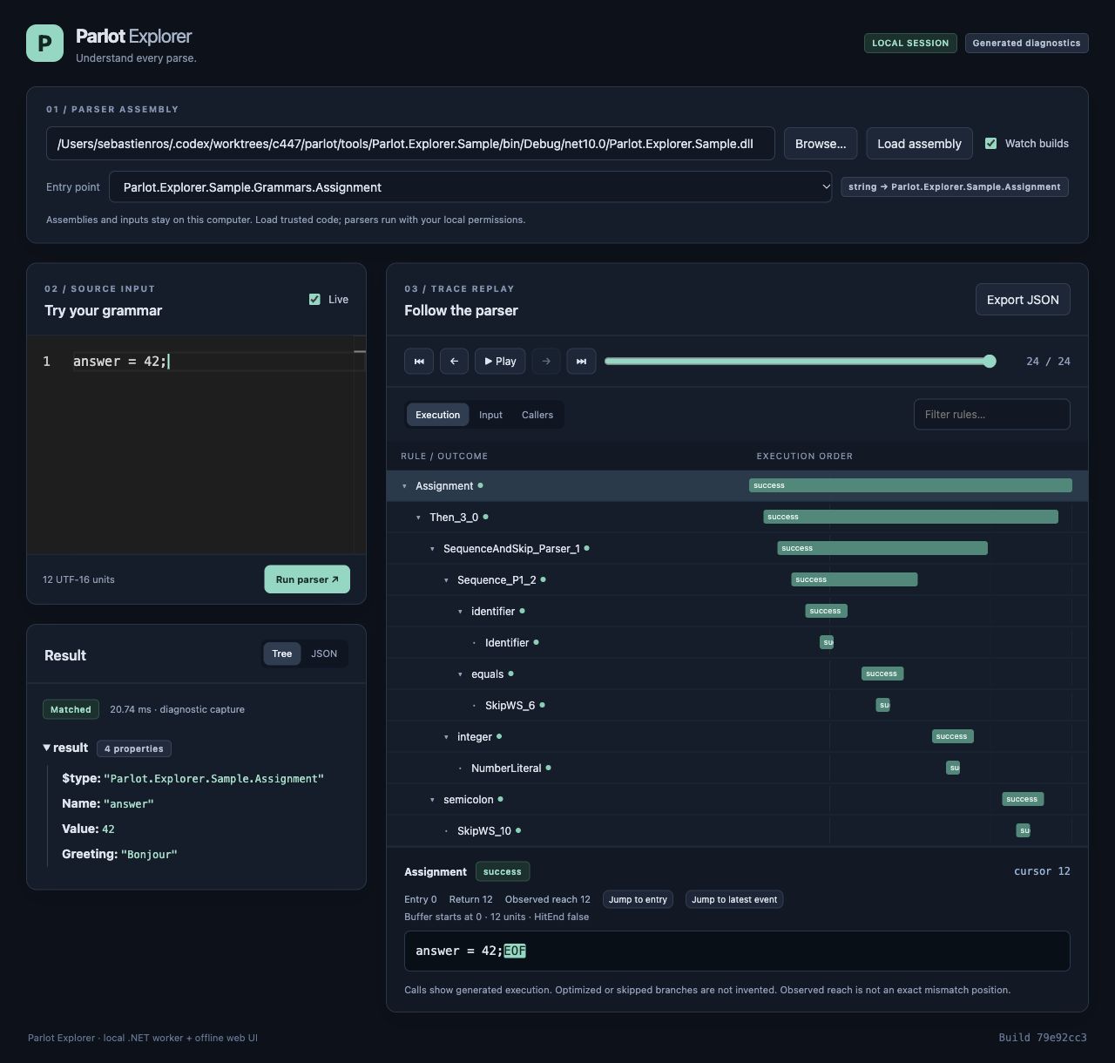Toggle the Watch builds checkbox
This screenshot has height=1063, width=1115.
[x=990, y=144]
